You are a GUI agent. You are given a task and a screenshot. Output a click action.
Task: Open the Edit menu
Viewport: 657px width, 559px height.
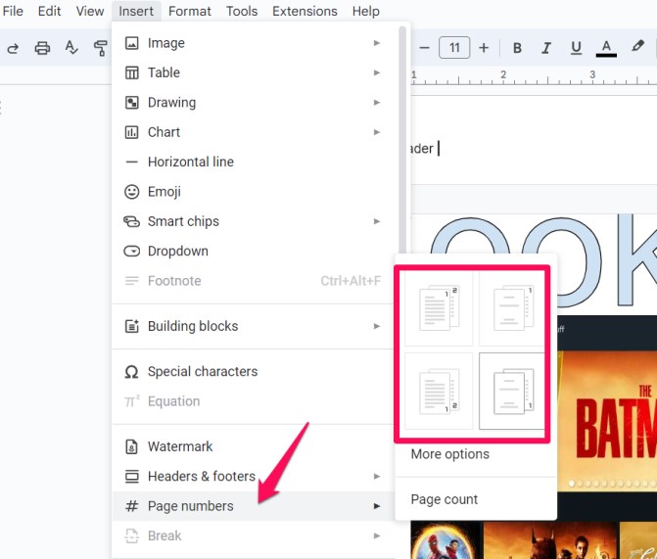point(49,11)
